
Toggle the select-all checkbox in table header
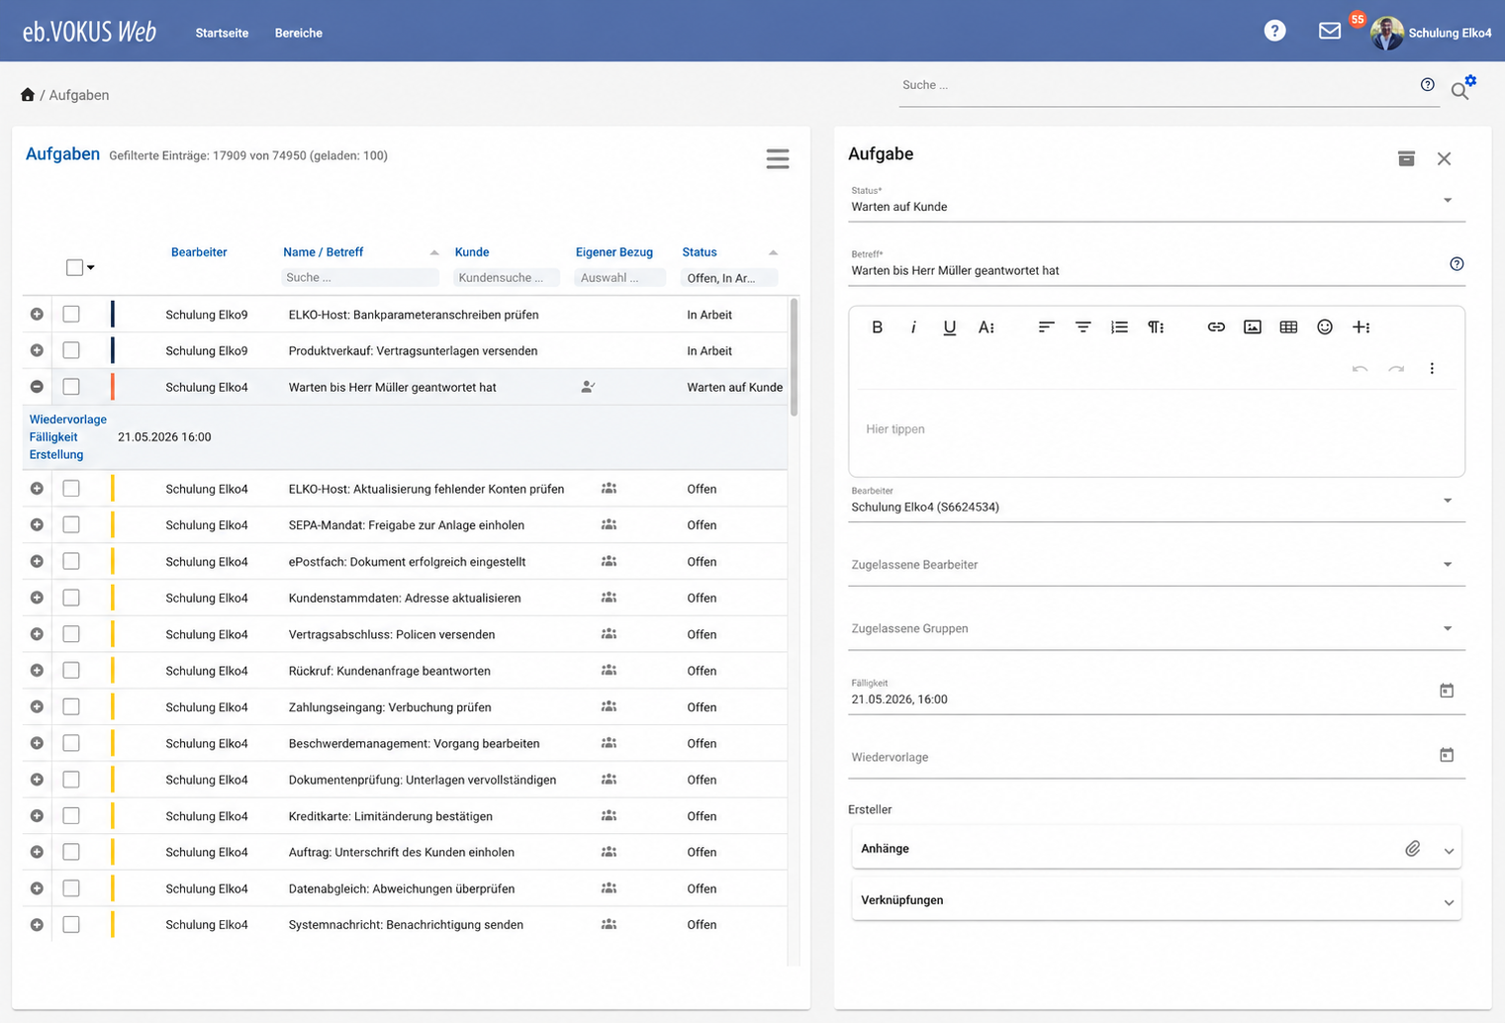(x=74, y=267)
